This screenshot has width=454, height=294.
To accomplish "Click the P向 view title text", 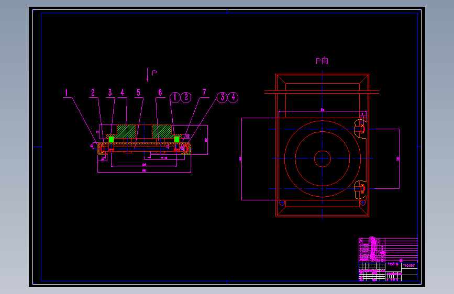I will 322,61.
